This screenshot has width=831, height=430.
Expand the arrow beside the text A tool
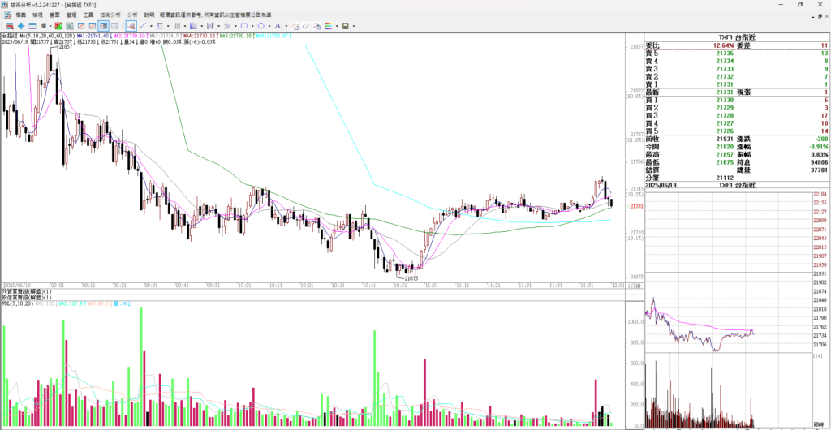[286, 25]
